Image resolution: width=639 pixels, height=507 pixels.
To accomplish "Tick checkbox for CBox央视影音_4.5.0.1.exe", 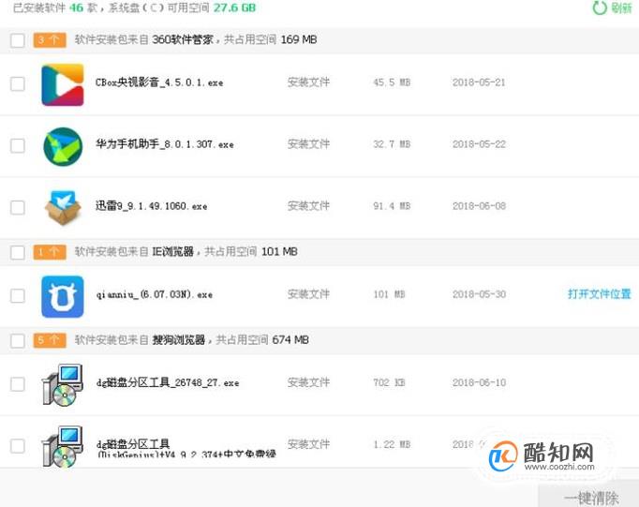I will coord(18,84).
